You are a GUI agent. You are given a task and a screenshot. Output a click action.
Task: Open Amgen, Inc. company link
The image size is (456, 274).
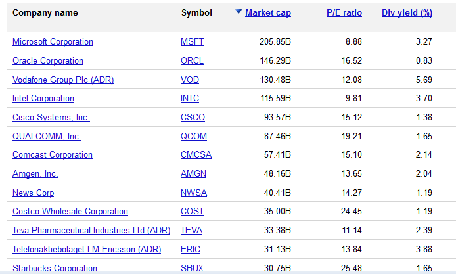click(x=35, y=173)
